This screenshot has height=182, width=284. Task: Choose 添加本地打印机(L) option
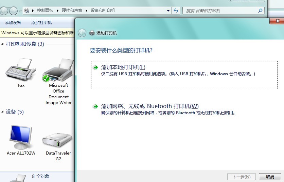point(184,75)
